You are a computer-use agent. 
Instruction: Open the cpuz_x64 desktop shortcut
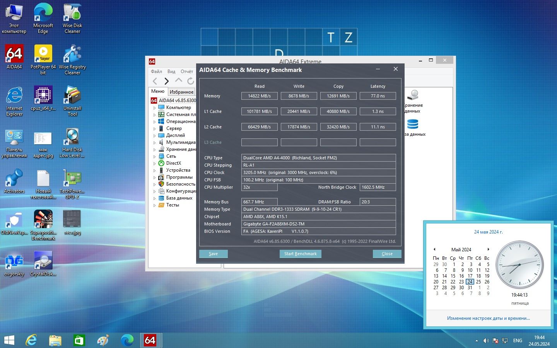43,99
